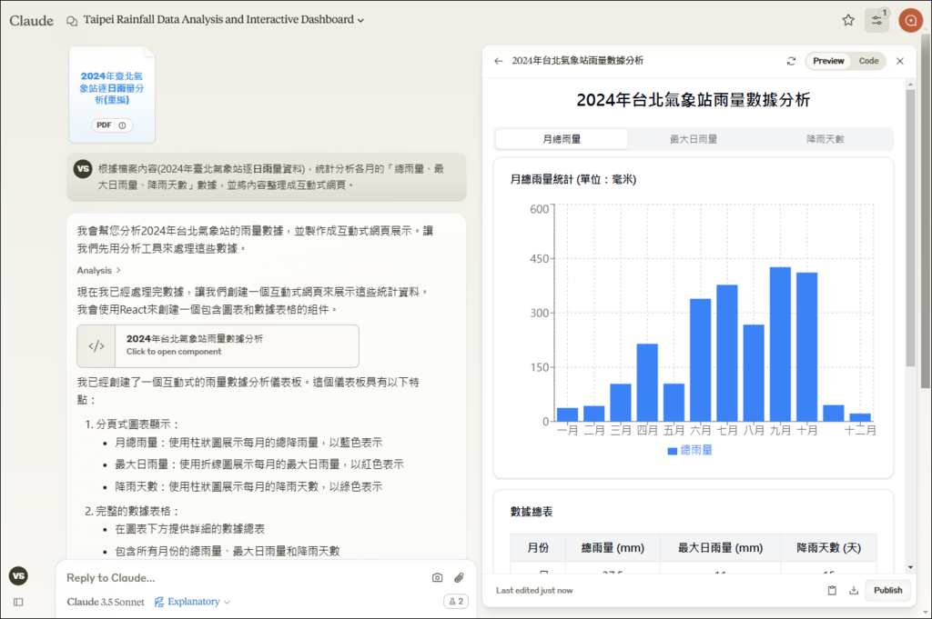The width and height of the screenshot is (932, 619).
Task: Click the Last edited just now text
Action: (534, 591)
